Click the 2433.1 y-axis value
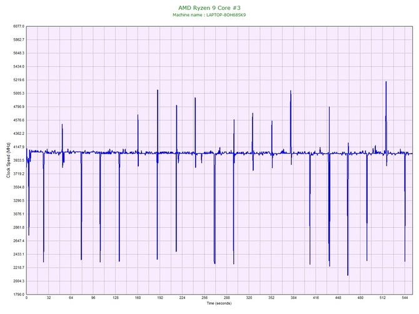The width and height of the screenshot is (419, 314). pos(19,254)
